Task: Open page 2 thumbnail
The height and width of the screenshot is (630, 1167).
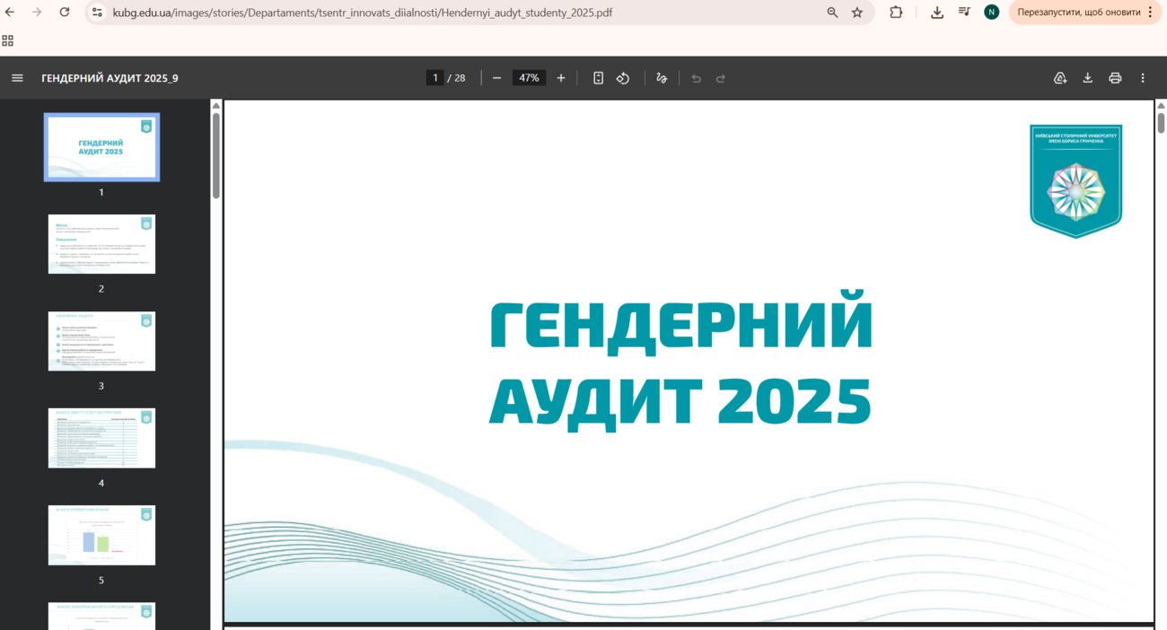Action: [101, 244]
